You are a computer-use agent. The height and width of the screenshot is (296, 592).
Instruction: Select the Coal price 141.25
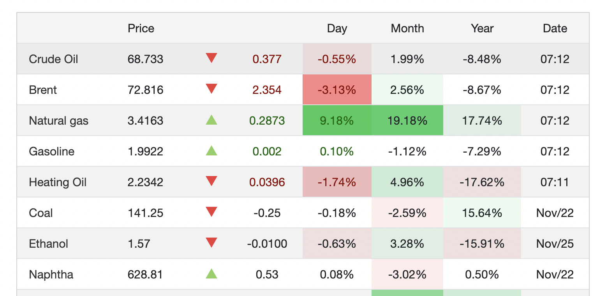point(145,213)
